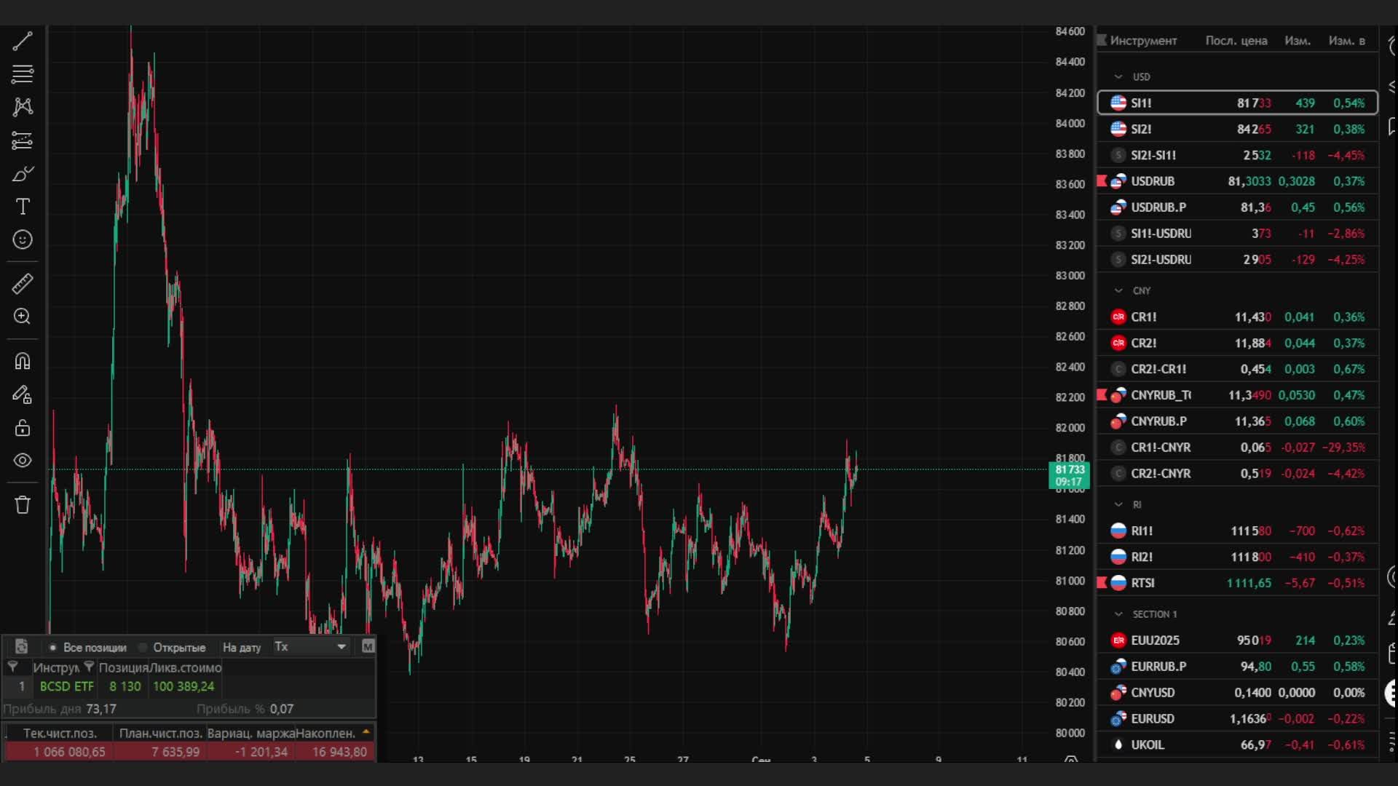Hide all drawings with eye icon
This screenshot has height=786, width=1398.
tap(23, 461)
